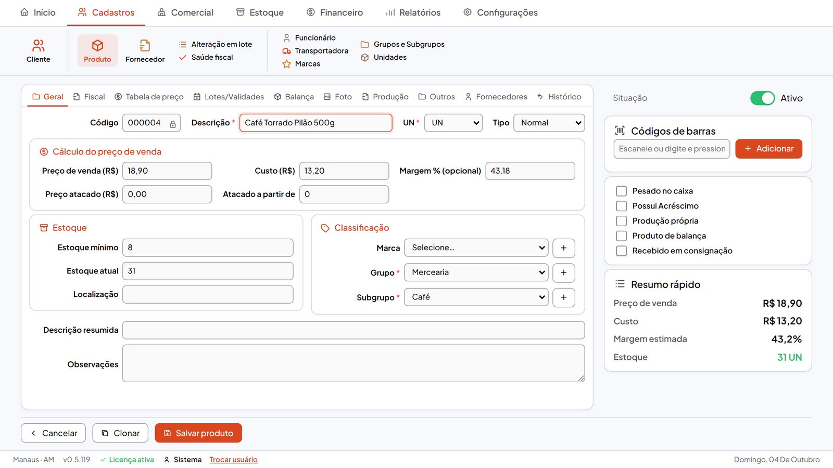The image size is (833, 468).
Task: Click the Observações text area
Action: point(354,363)
